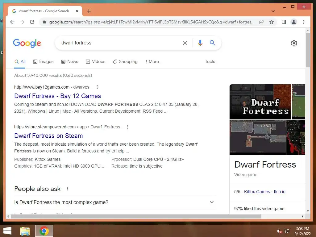Click the browser forward arrow
The width and height of the screenshot is (316, 237).
[x=22, y=22]
